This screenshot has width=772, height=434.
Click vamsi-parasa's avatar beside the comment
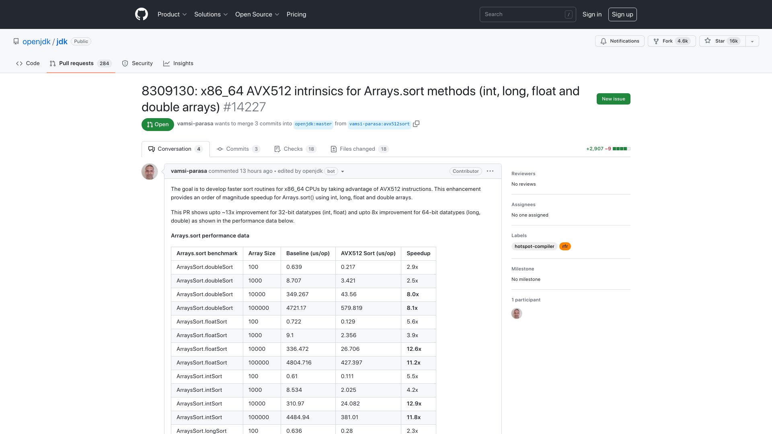[150, 172]
